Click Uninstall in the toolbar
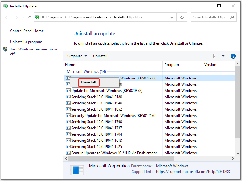Viewport: 242px width, 181px height. 100,56
